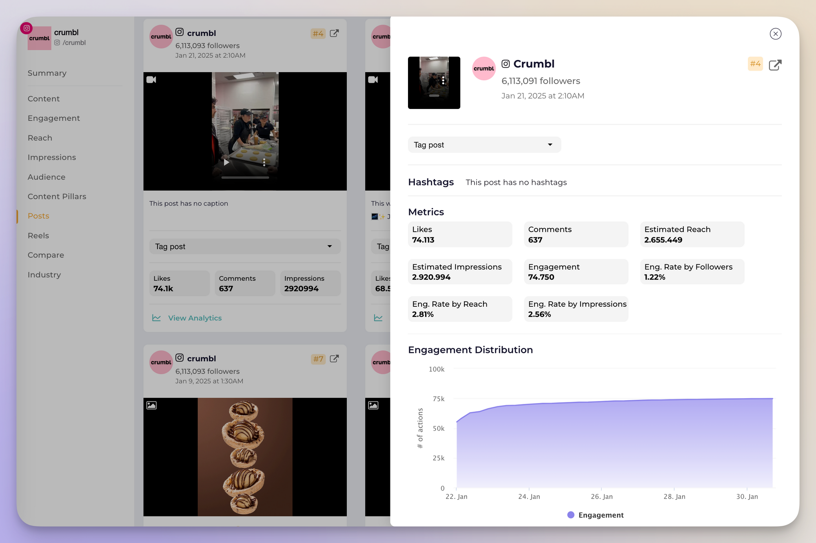This screenshot has height=543, width=816.
Task: Click three-dot menu on #4 post video
Action: [x=264, y=162]
